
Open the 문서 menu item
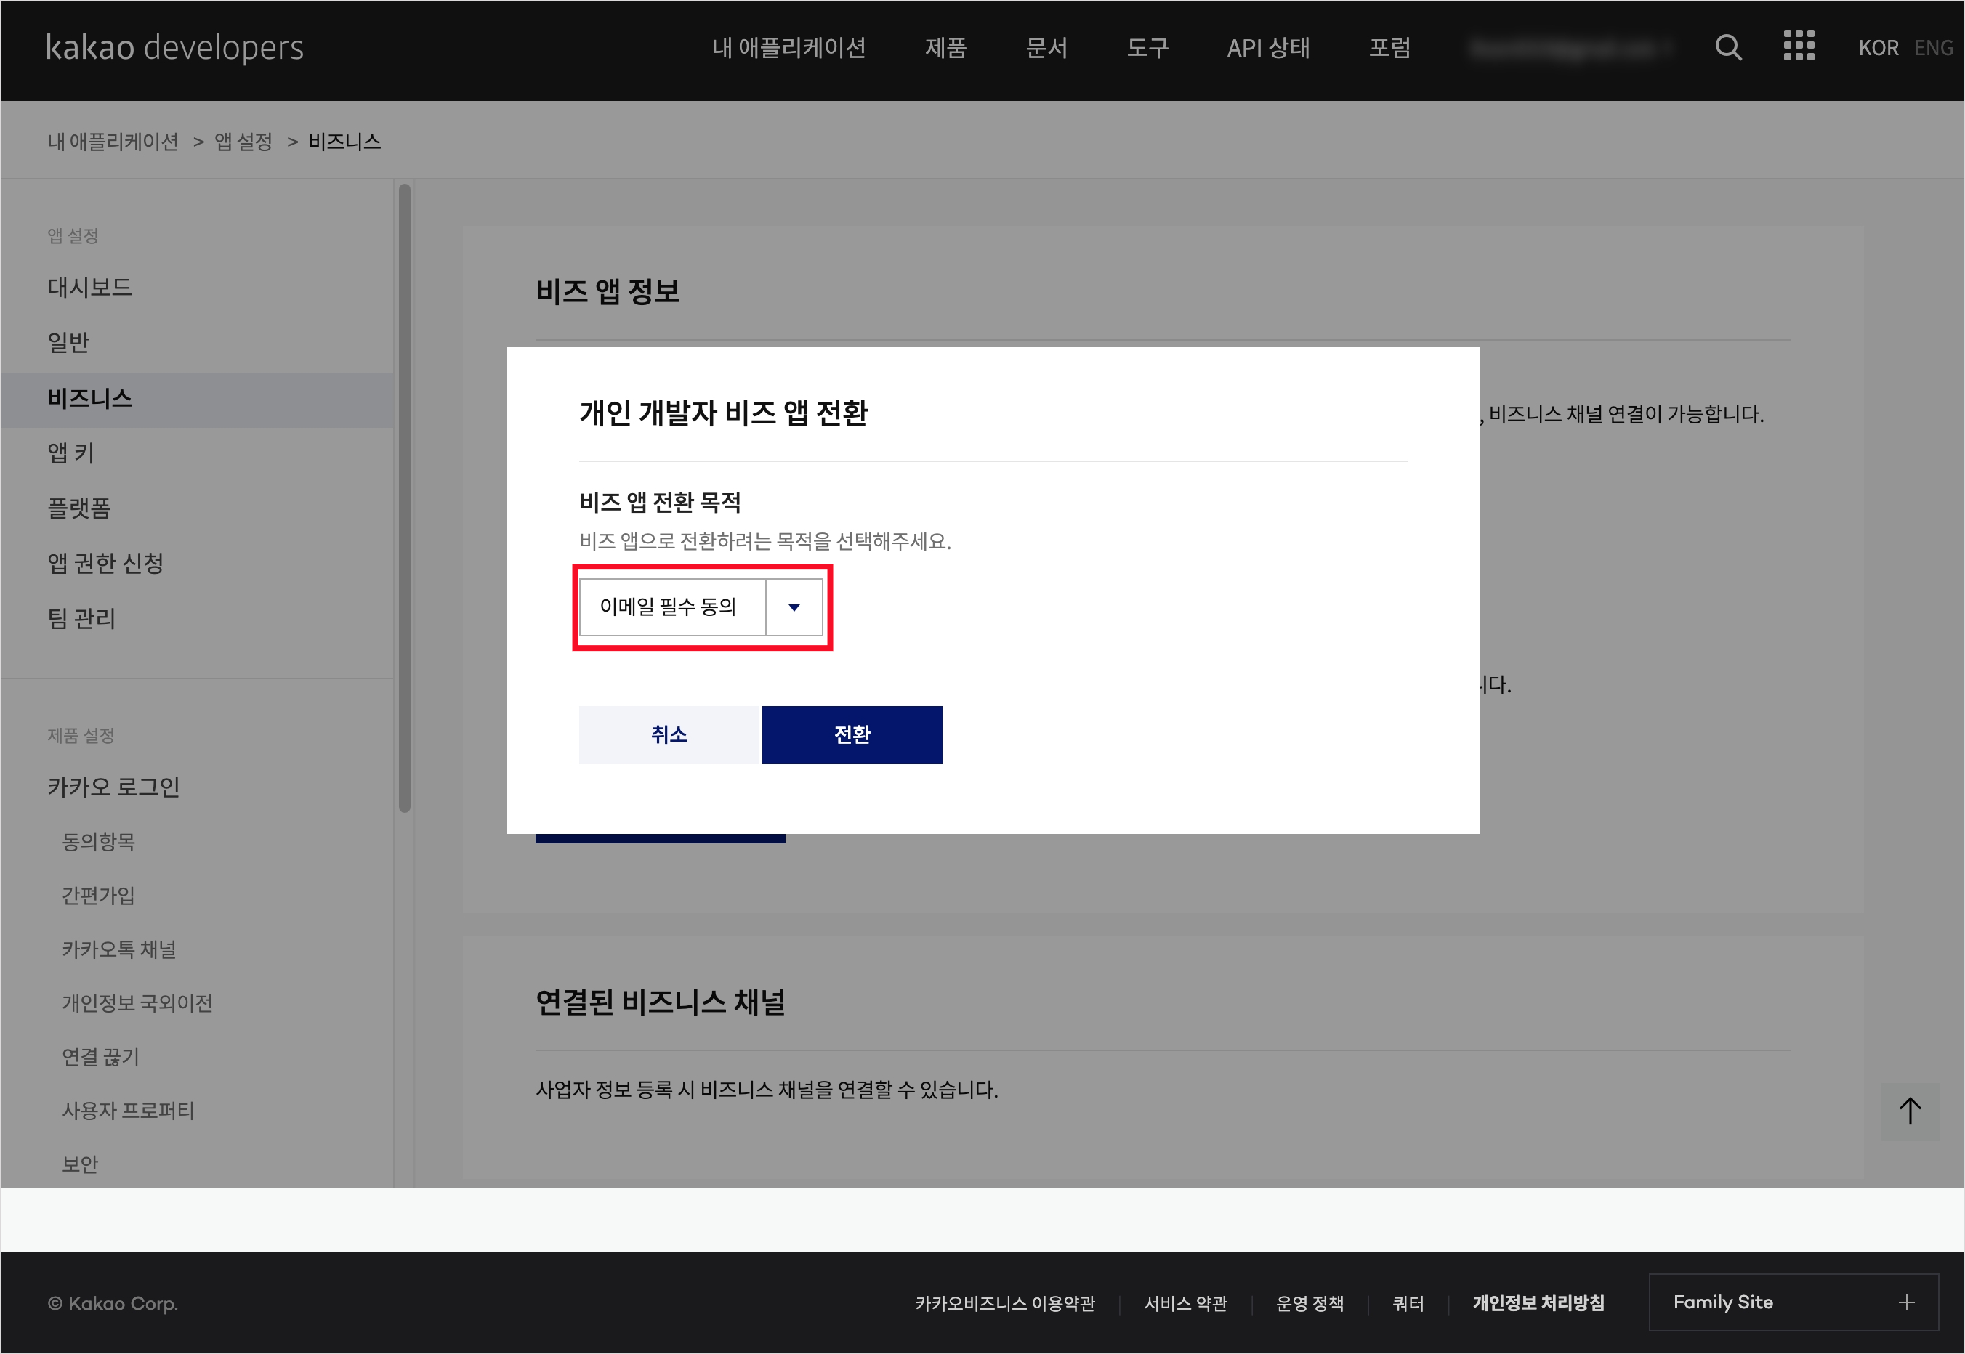pyautogui.click(x=1046, y=49)
